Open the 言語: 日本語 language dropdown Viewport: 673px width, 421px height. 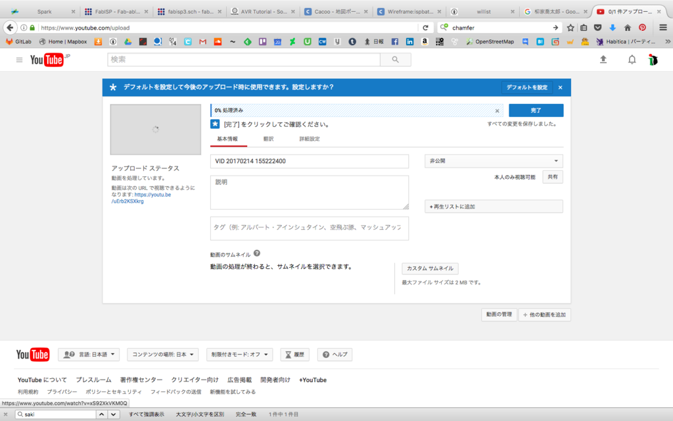point(89,355)
